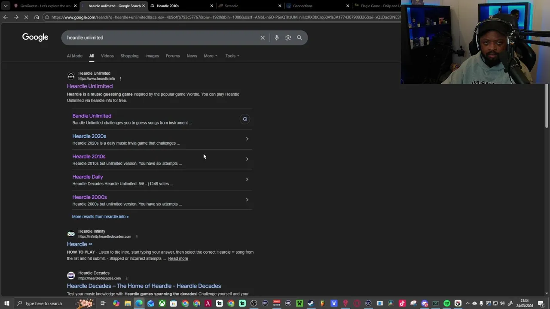Select the Images search tab
The height and width of the screenshot is (309, 550).
(x=152, y=56)
